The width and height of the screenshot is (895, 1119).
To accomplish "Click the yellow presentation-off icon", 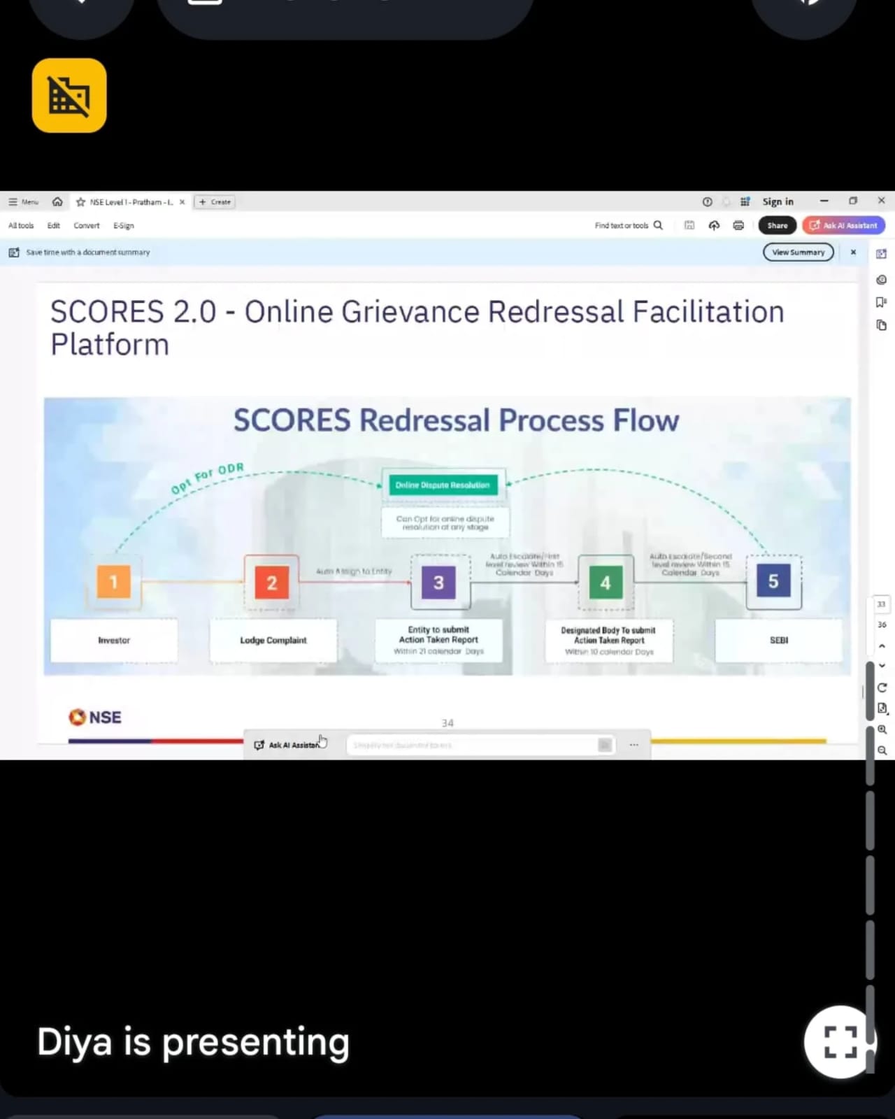I will (69, 96).
